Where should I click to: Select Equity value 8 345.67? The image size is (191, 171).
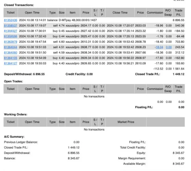178,153
